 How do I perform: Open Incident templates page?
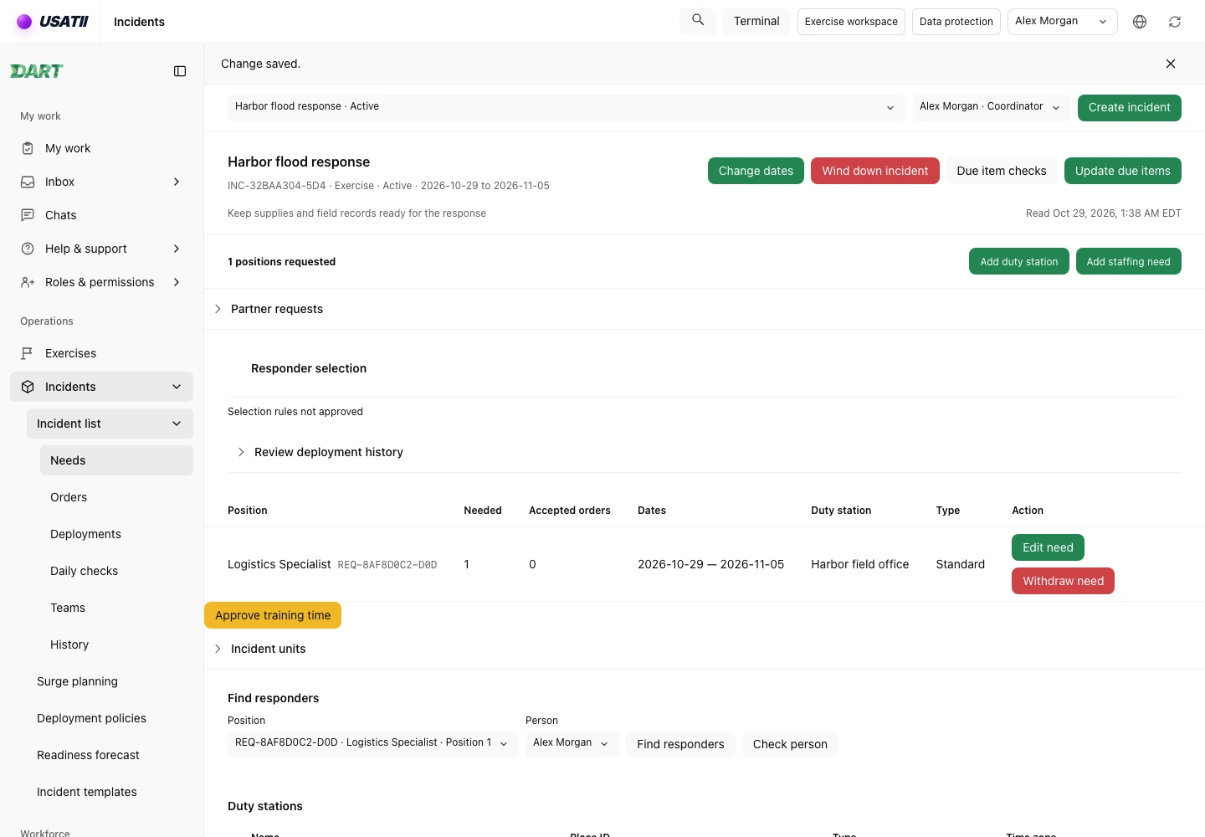click(x=110, y=792)
